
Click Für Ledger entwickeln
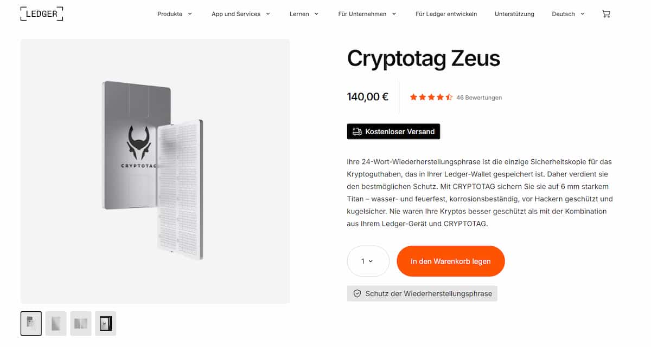446,14
